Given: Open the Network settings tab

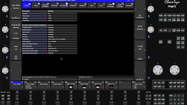Looking at the screenshot, I should [x=82, y=5].
